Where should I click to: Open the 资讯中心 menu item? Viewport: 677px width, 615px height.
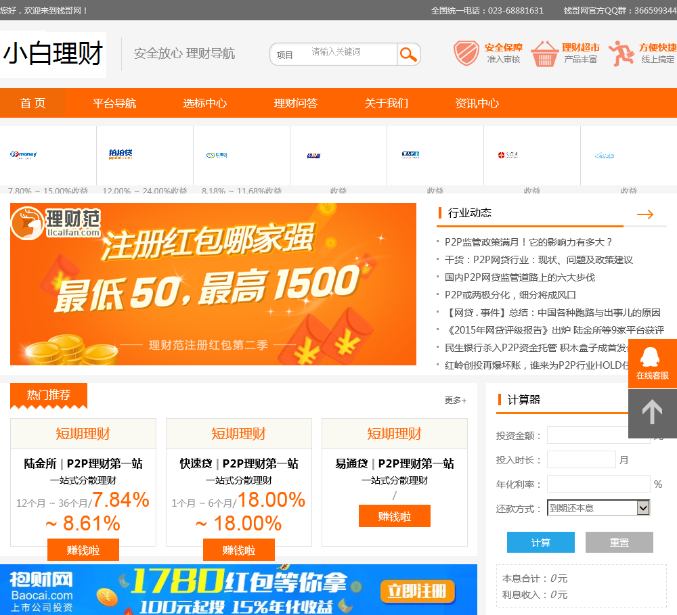(x=477, y=103)
